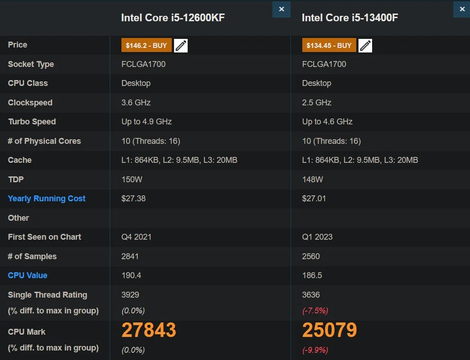Select the large CPU Mark score 27843
Screen dimensions: 470x360
(149, 330)
